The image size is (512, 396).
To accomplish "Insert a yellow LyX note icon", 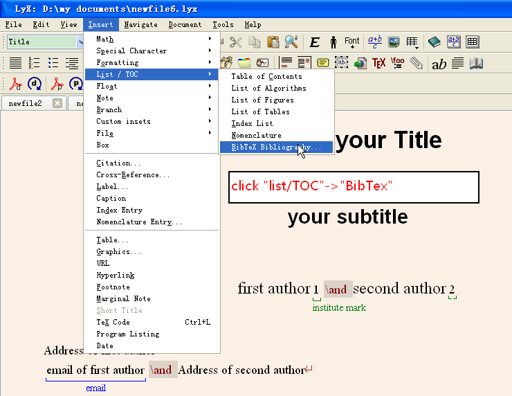I will (322, 62).
